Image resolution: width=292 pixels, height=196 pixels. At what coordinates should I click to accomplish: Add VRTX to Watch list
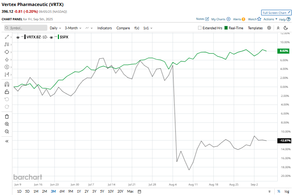(x=254, y=19)
